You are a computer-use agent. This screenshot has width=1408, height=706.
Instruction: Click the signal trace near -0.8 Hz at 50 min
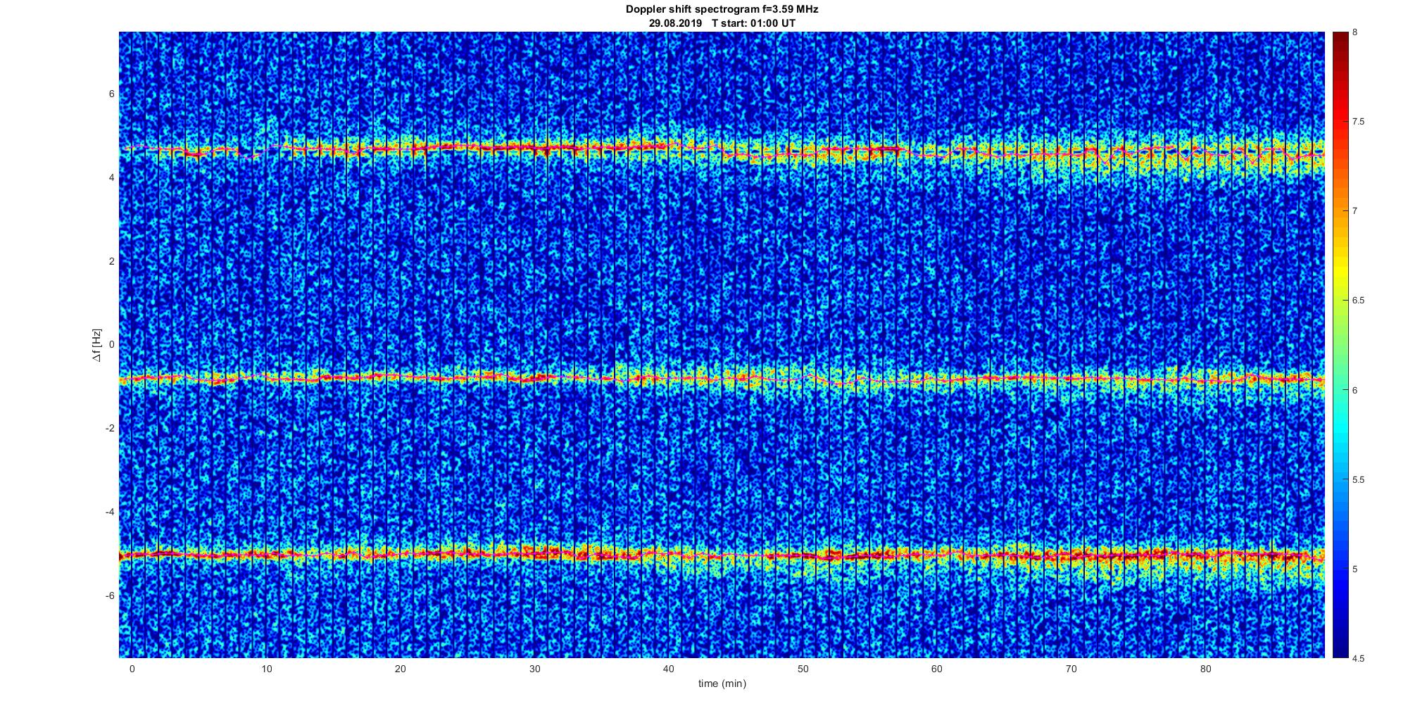(803, 378)
